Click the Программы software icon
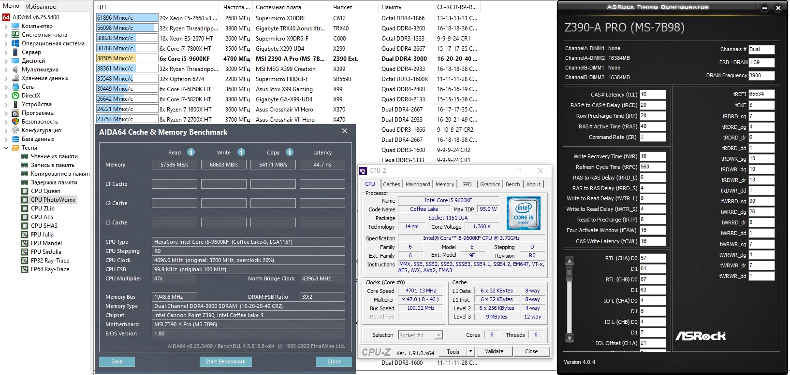The height and width of the screenshot is (375, 790). [x=15, y=113]
